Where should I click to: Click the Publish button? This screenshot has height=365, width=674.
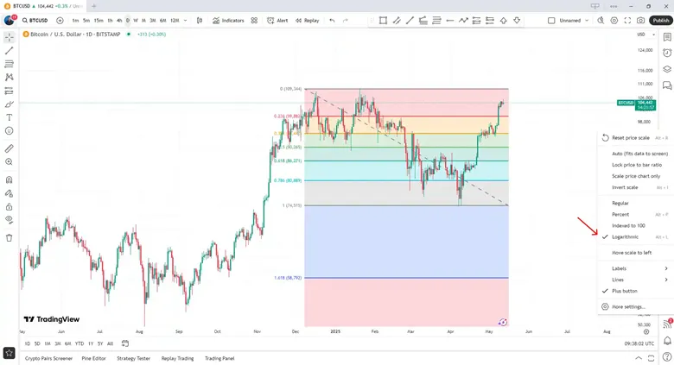(661, 20)
